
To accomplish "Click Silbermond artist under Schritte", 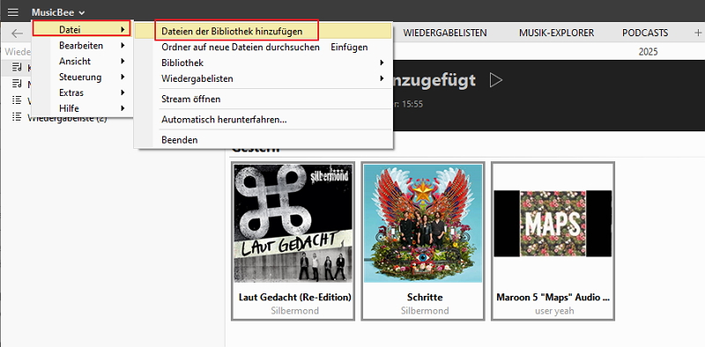I will pos(425,311).
